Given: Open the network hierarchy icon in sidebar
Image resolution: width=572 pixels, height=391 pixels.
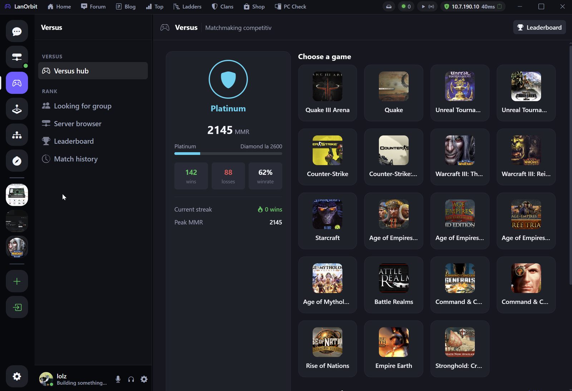Looking at the screenshot, I should pyautogui.click(x=17, y=135).
